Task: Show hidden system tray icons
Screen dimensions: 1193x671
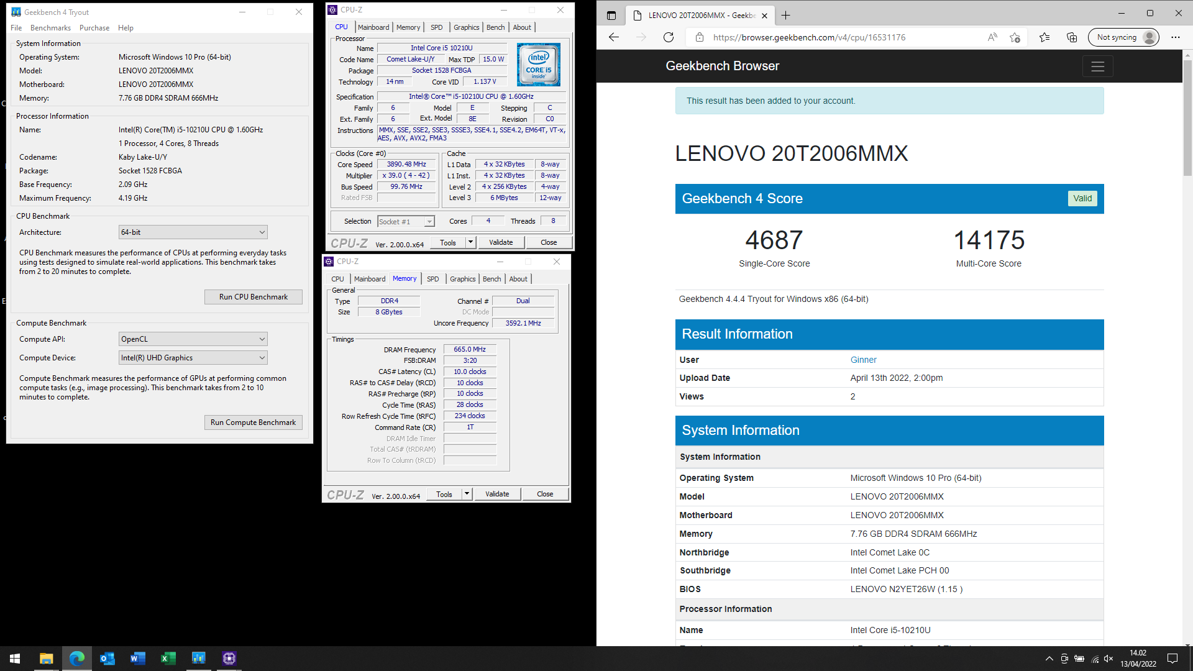Action: pyautogui.click(x=1049, y=659)
